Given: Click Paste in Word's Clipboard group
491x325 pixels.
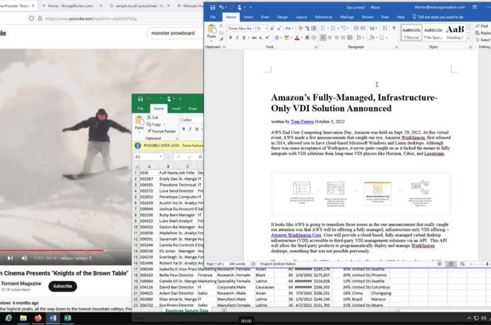Looking at the screenshot, I should (212, 33).
